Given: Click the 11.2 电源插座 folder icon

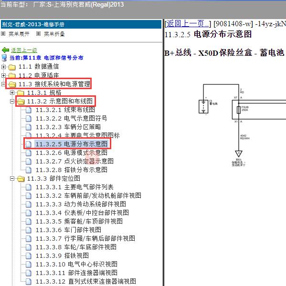Looking at the screenshot, I should tap(12, 75).
